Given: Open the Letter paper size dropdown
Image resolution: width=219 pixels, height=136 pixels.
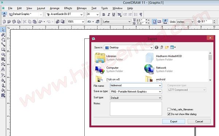Looking at the screenshot, I should point(129,22).
